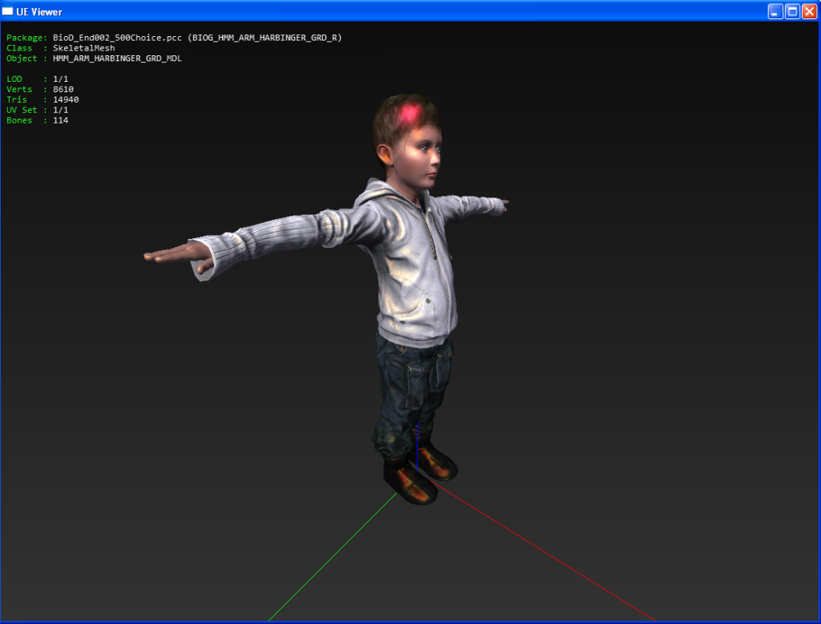
Task: Click the 'UV Set' label
Action: click(22, 110)
